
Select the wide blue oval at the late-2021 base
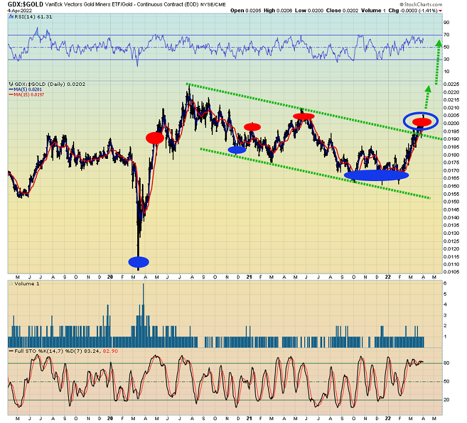coord(377,175)
